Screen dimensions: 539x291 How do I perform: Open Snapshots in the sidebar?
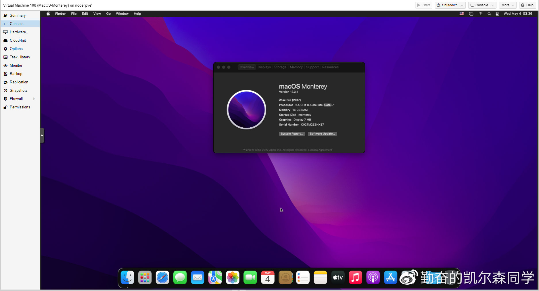20,90
